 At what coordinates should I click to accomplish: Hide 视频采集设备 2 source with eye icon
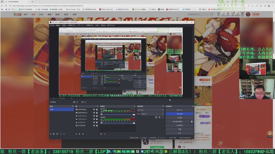(x=94, y=113)
